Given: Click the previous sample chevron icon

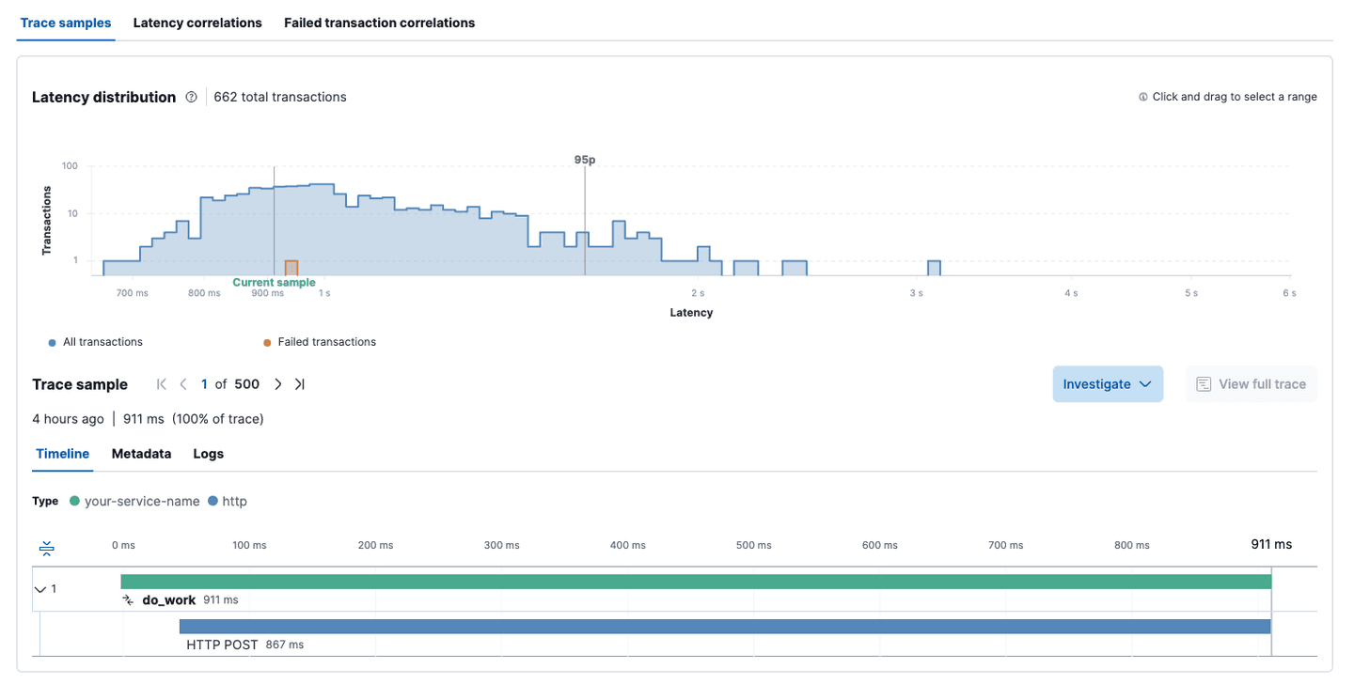Looking at the screenshot, I should 182,383.
